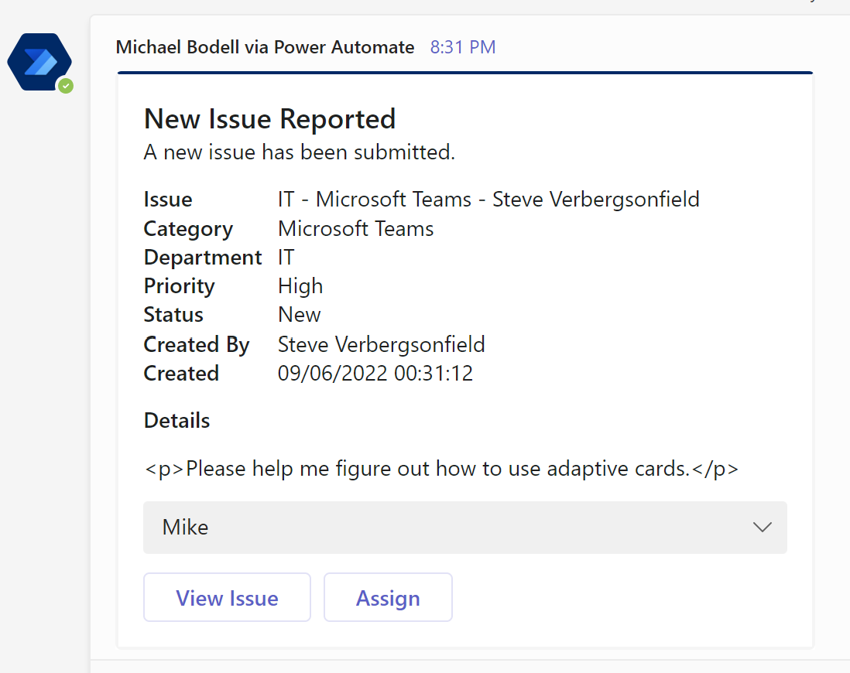This screenshot has height=673, width=850.
Task: Click the Department field label
Action: pyautogui.click(x=203, y=258)
